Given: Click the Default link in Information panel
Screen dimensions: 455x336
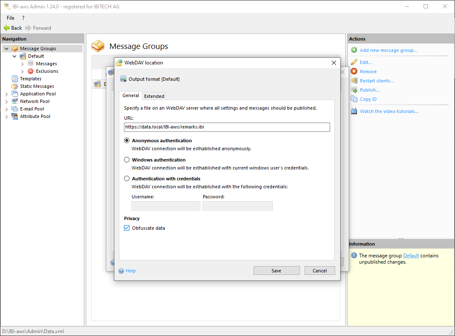Looking at the screenshot, I should coord(411,256).
